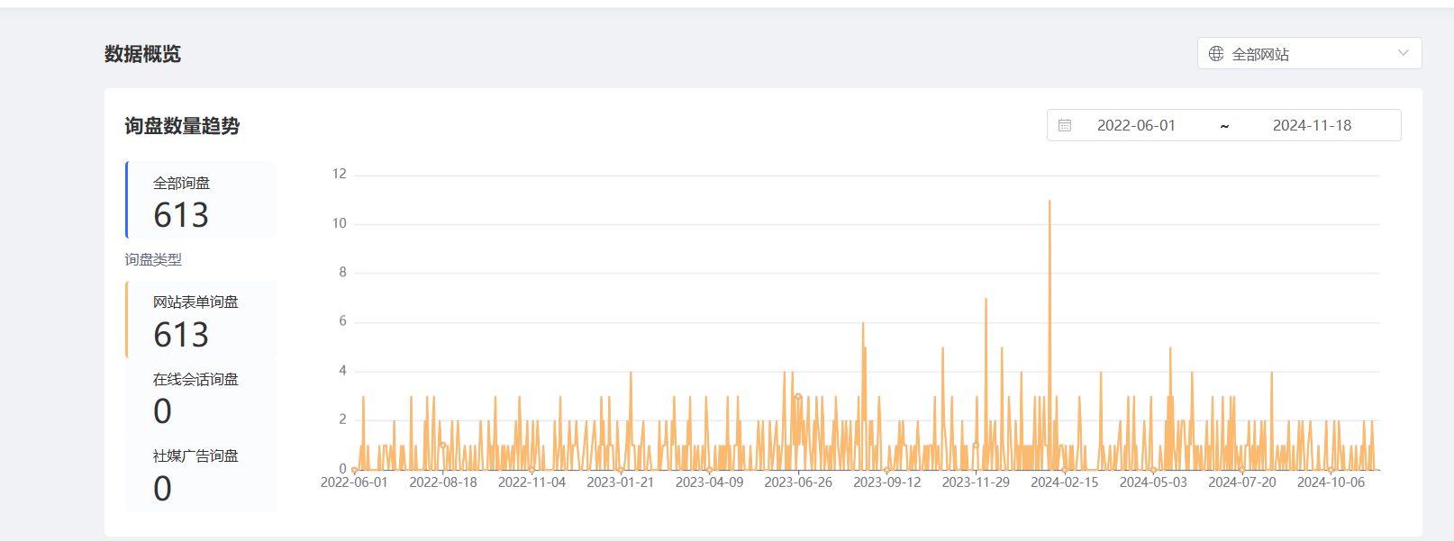This screenshot has height=541, width=1454.
Task: Click the 数据概览 page heading
Action: pos(142,54)
